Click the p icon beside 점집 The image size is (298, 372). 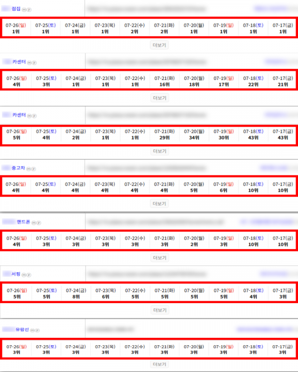pos(29,10)
